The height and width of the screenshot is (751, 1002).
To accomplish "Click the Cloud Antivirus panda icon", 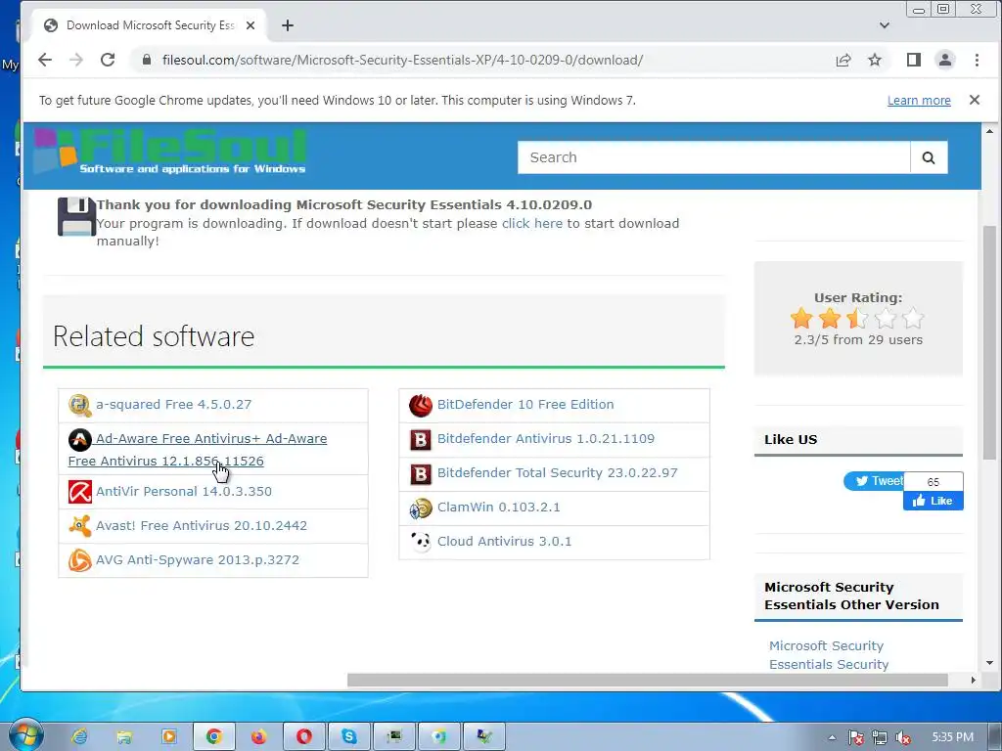I will [421, 542].
